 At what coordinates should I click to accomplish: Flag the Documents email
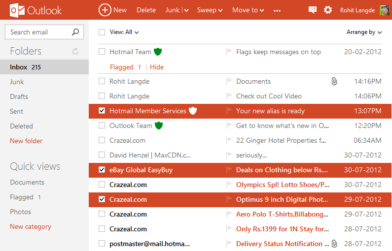[229, 81]
